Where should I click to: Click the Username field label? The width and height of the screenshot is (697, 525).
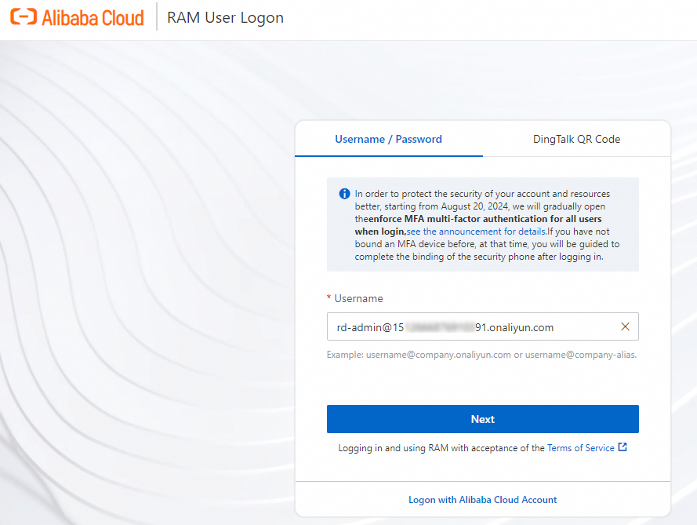(x=358, y=299)
